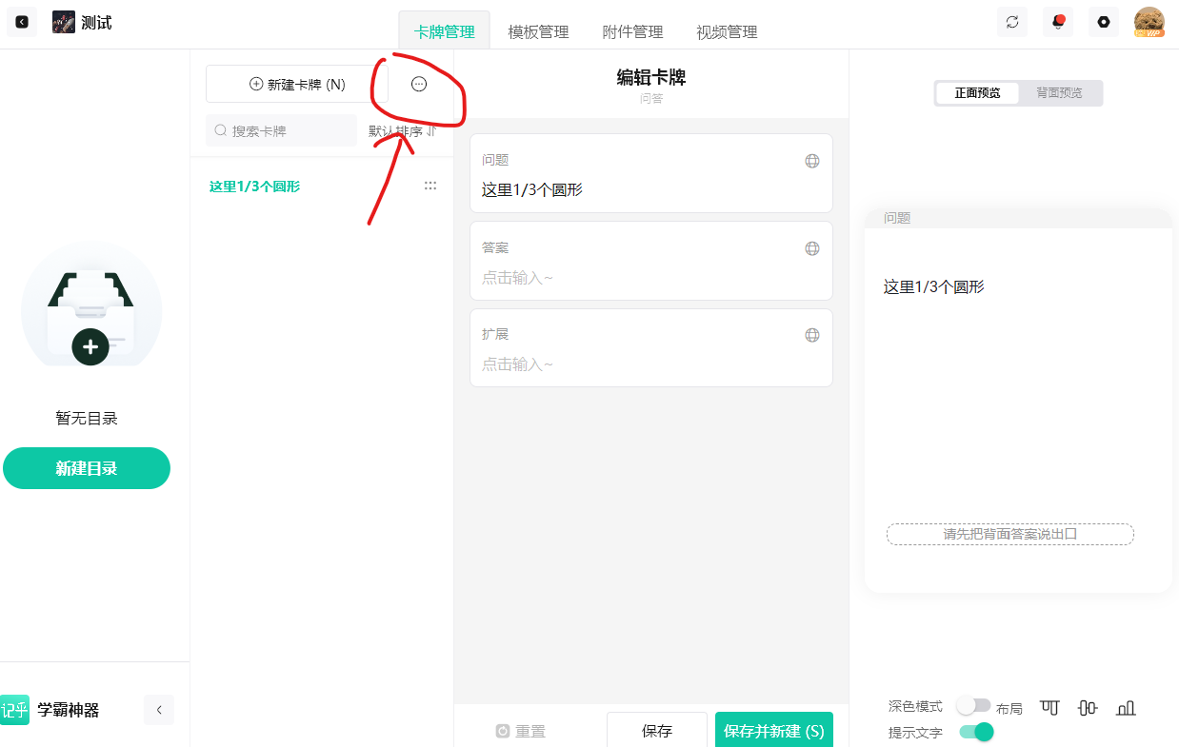Click the sync refresh icon
Viewport: 1179px width, 747px height.
pyautogui.click(x=1011, y=22)
